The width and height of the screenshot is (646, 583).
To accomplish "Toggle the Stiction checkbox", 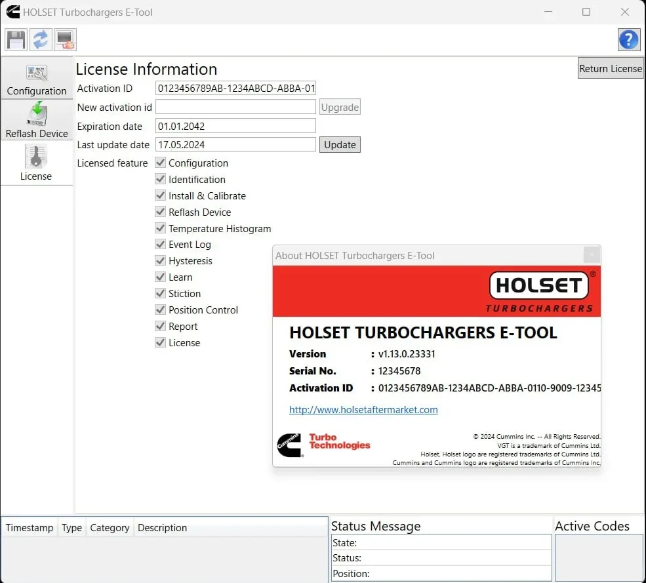I will [x=160, y=293].
